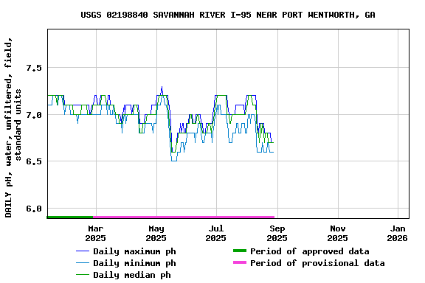This screenshot has height=283, width=425.
Task: Click the green approved-data bar on the chart baseline
Action: (x=70, y=217)
